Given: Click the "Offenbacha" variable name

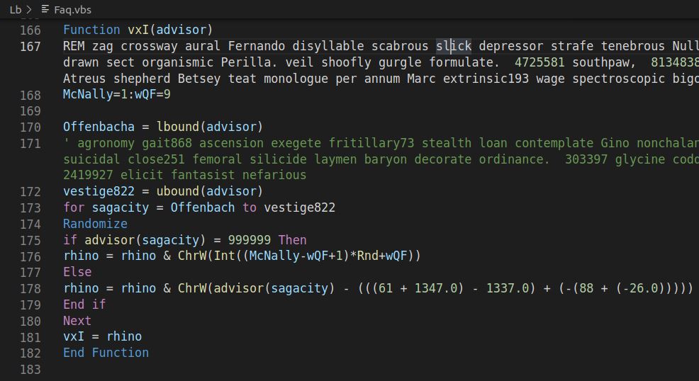Looking at the screenshot, I should pos(99,127).
